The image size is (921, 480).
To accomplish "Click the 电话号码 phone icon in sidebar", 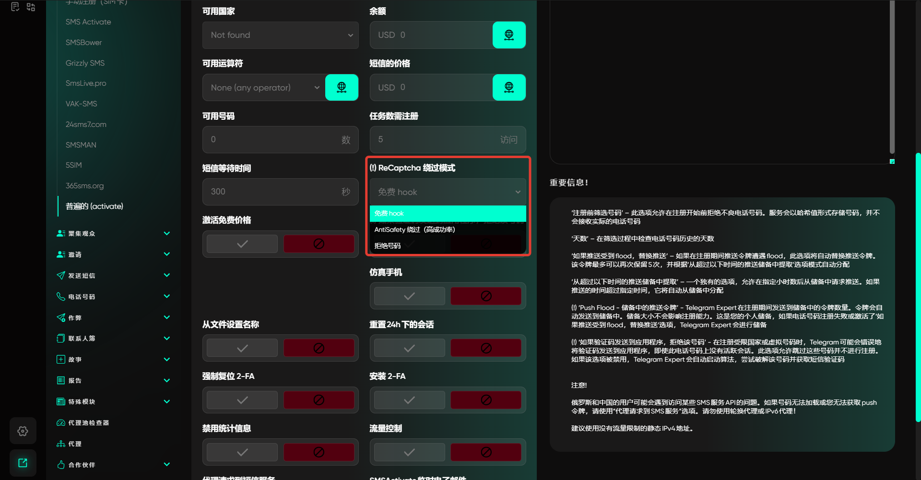I will [x=61, y=297].
